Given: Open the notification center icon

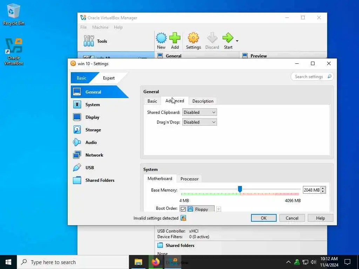Looking at the screenshot, I should pyautogui.click(x=347, y=262).
